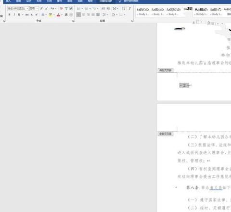Screen dimensions: 231x212
Task: Click the paragraph shading color button
Action: [x=114, y=15]
